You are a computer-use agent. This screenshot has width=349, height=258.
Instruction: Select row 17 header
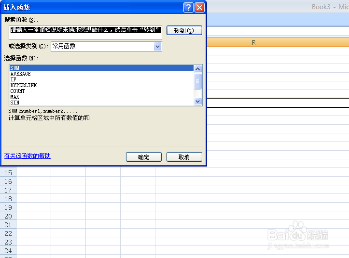click(8, 190)
